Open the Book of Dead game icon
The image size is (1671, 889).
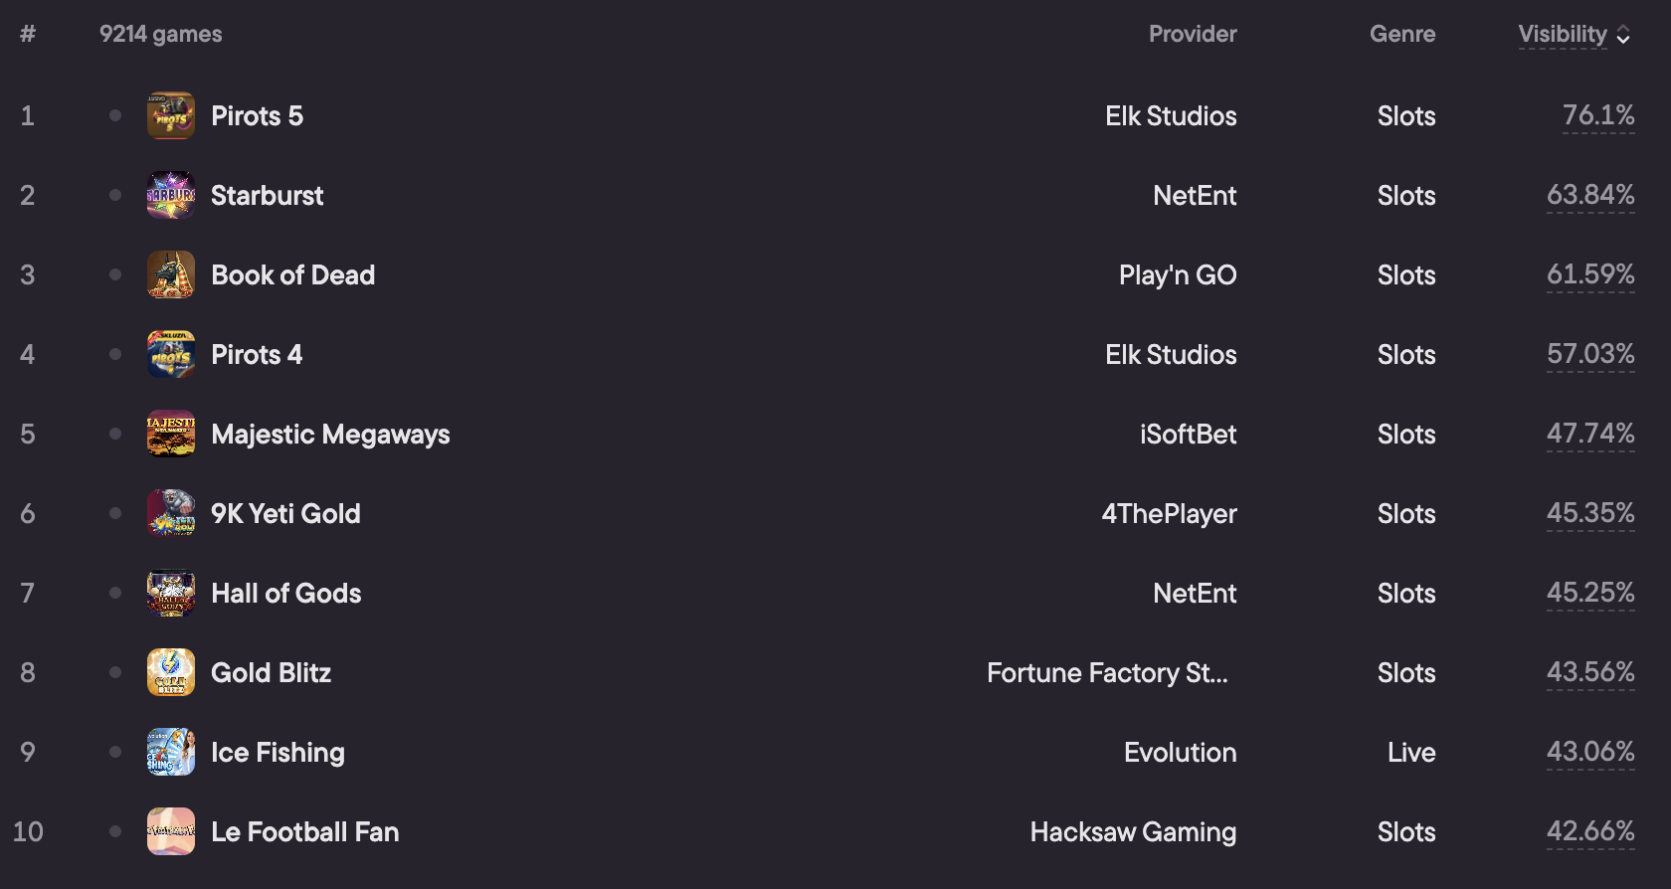171,274
